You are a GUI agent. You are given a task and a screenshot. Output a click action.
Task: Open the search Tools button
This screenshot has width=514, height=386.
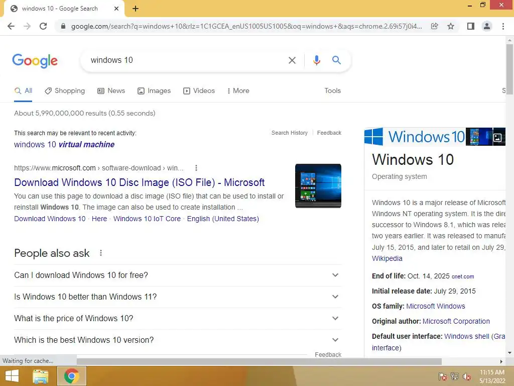(332, 90)
